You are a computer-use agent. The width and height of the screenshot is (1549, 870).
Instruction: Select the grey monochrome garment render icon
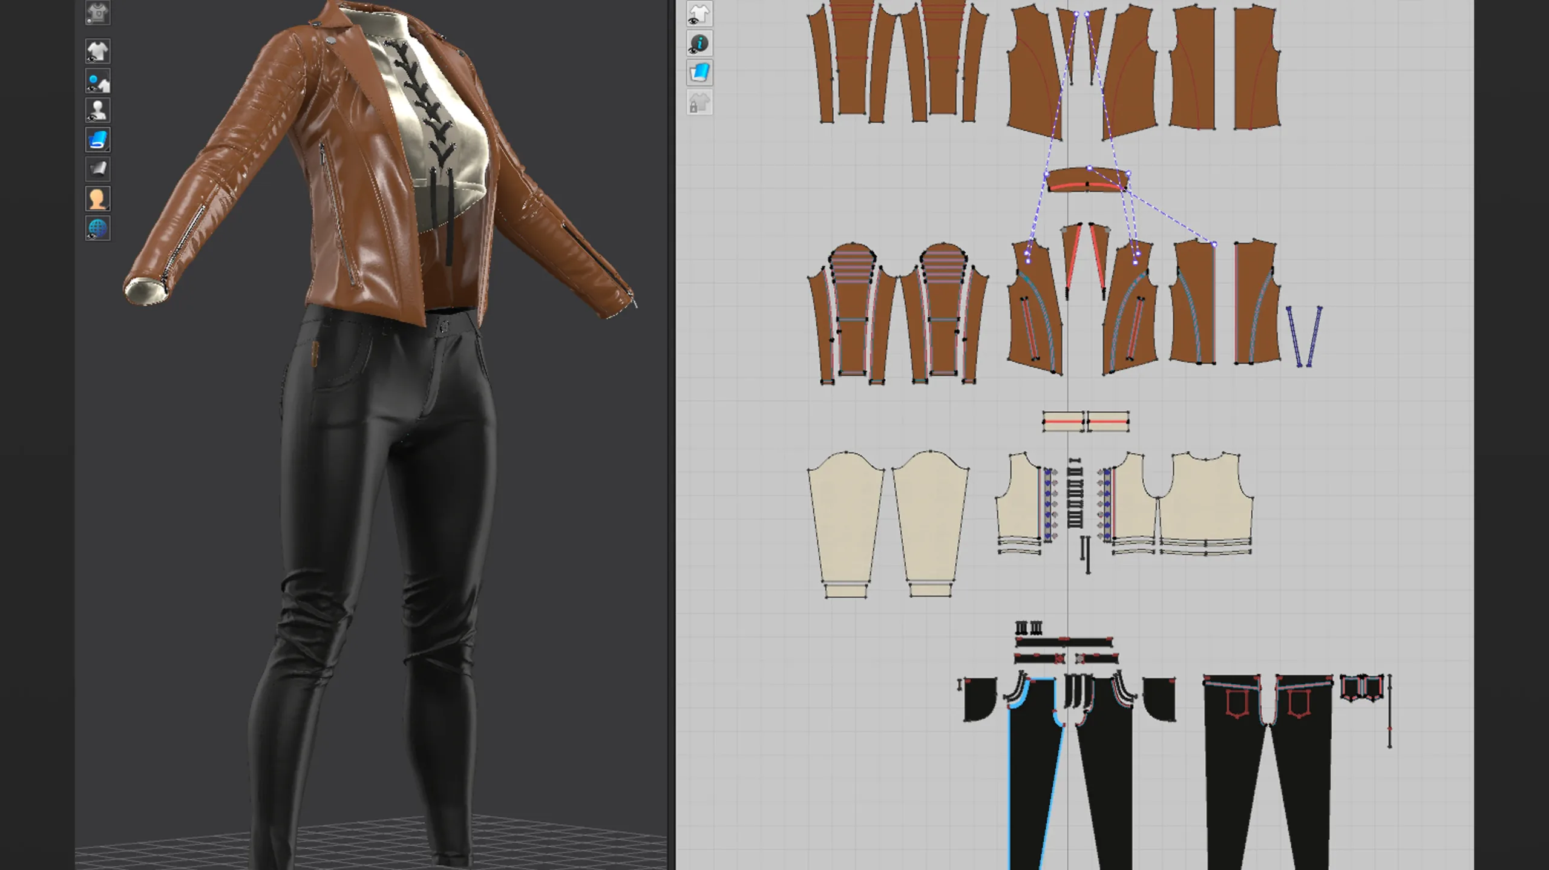click(x=97, y=169)
